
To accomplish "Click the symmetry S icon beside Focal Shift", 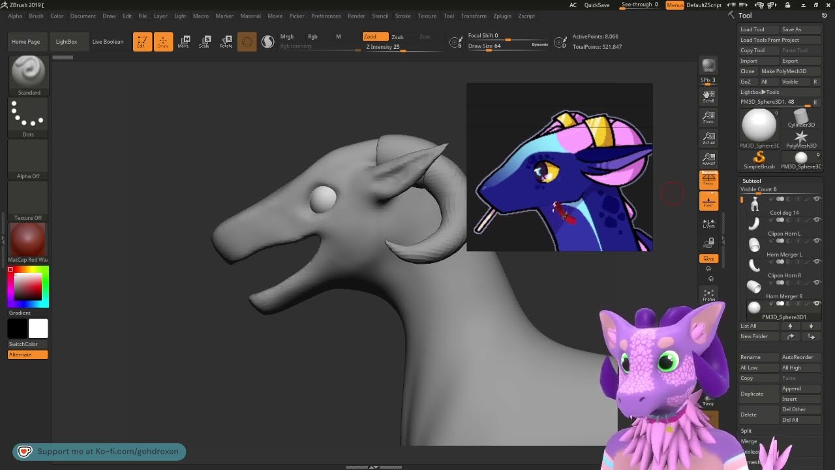I will click(x=457, y=42).
